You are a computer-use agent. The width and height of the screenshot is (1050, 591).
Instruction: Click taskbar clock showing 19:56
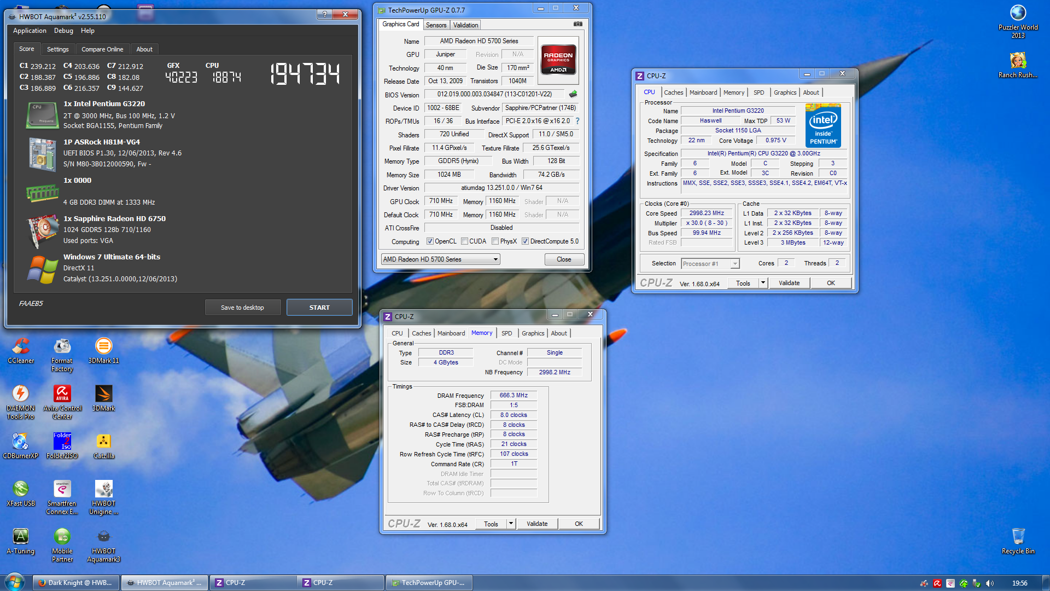[1019, 583]
